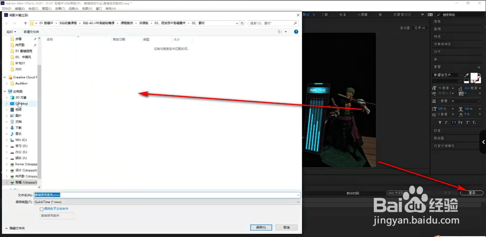Toggle Small Caps text style

[460, 122]
